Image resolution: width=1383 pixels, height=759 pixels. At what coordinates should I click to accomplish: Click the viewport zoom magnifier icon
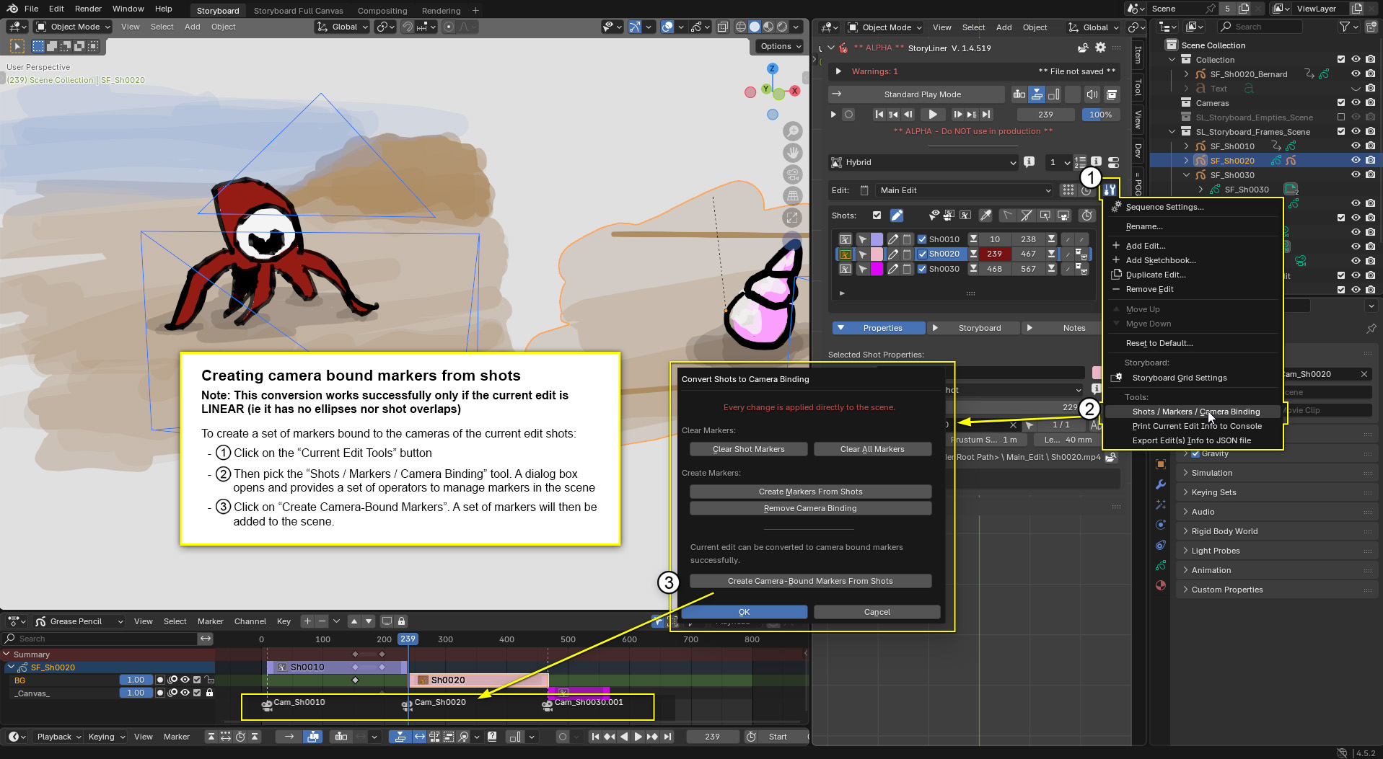pos(793,131)
